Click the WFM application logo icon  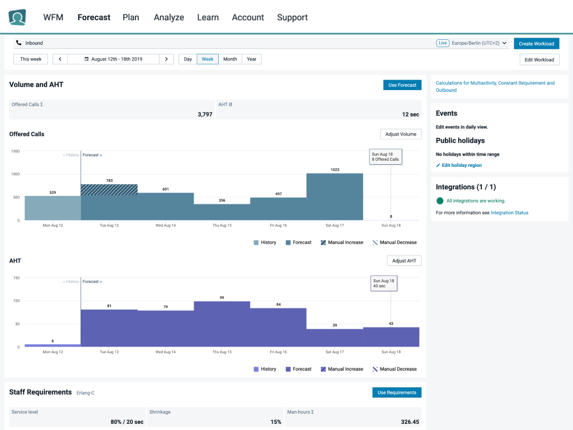click(x=16, y=17)
